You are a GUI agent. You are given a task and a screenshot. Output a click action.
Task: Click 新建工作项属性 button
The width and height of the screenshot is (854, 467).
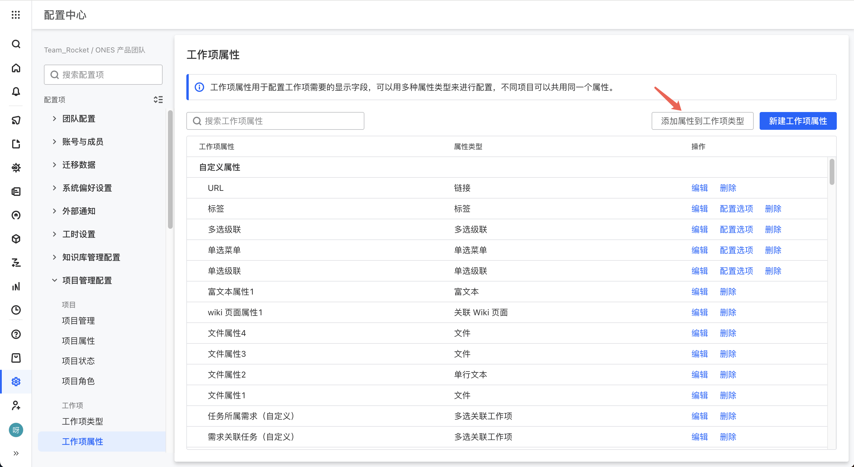(x=798, y=121)
